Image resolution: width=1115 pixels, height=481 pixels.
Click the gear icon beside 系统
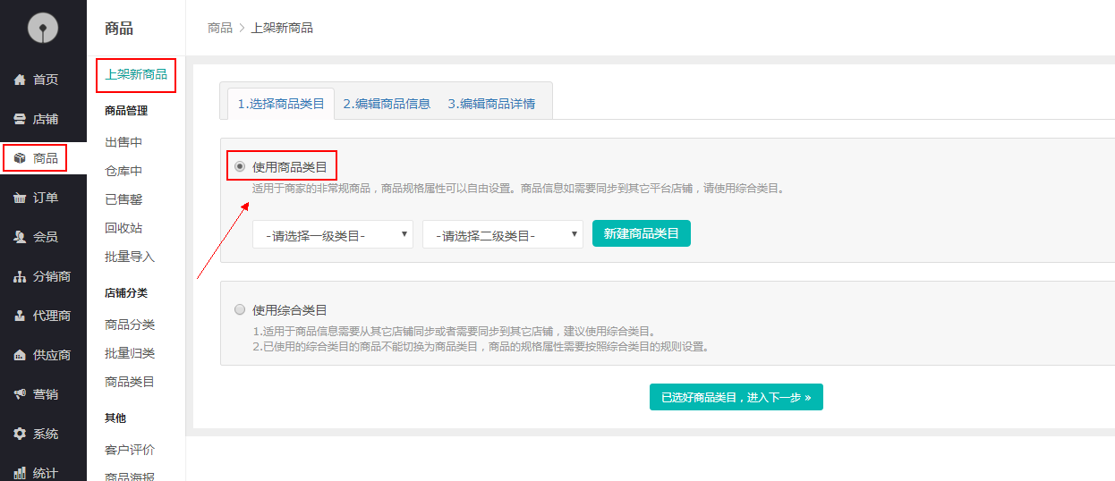[20, 434]
